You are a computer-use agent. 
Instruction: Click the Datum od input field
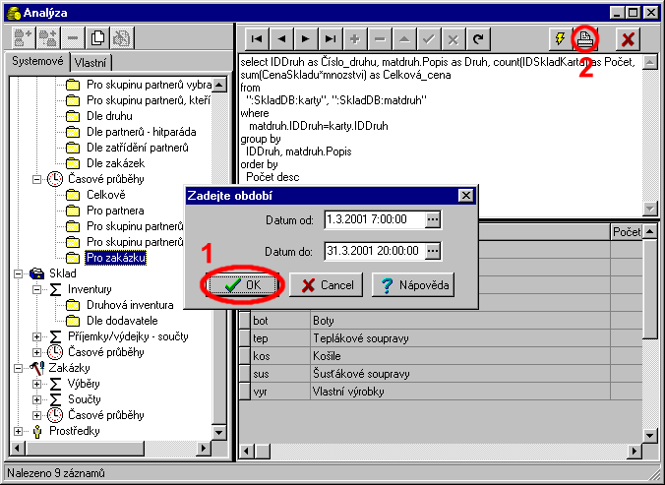point(372,218)
